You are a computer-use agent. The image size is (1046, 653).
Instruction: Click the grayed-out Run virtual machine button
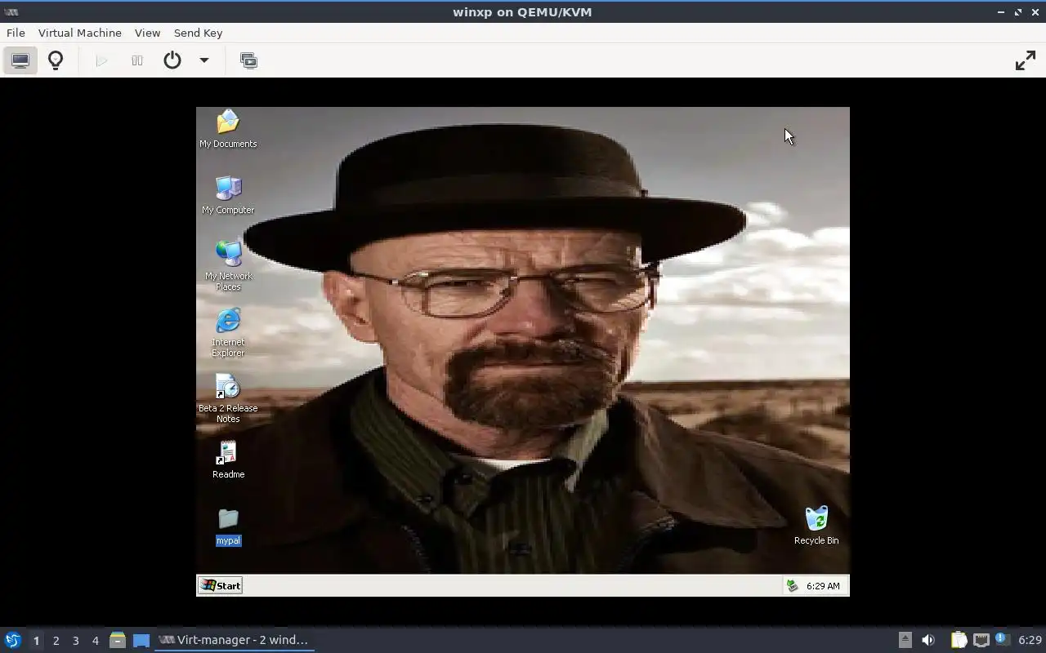click(x=101, y=60)
